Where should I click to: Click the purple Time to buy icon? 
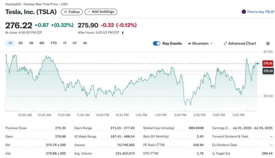pos(244,12)
